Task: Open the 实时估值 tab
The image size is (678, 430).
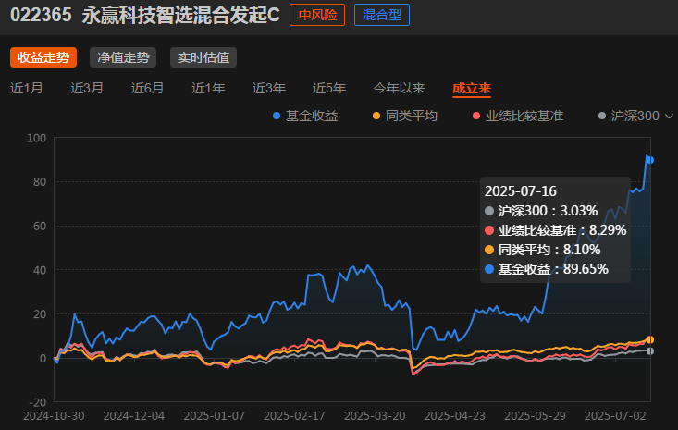Action: [203, 57]
